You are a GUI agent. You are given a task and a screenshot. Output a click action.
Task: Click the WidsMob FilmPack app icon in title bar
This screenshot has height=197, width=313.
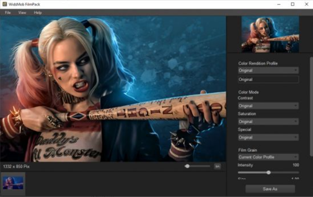[x=5, y=4]
